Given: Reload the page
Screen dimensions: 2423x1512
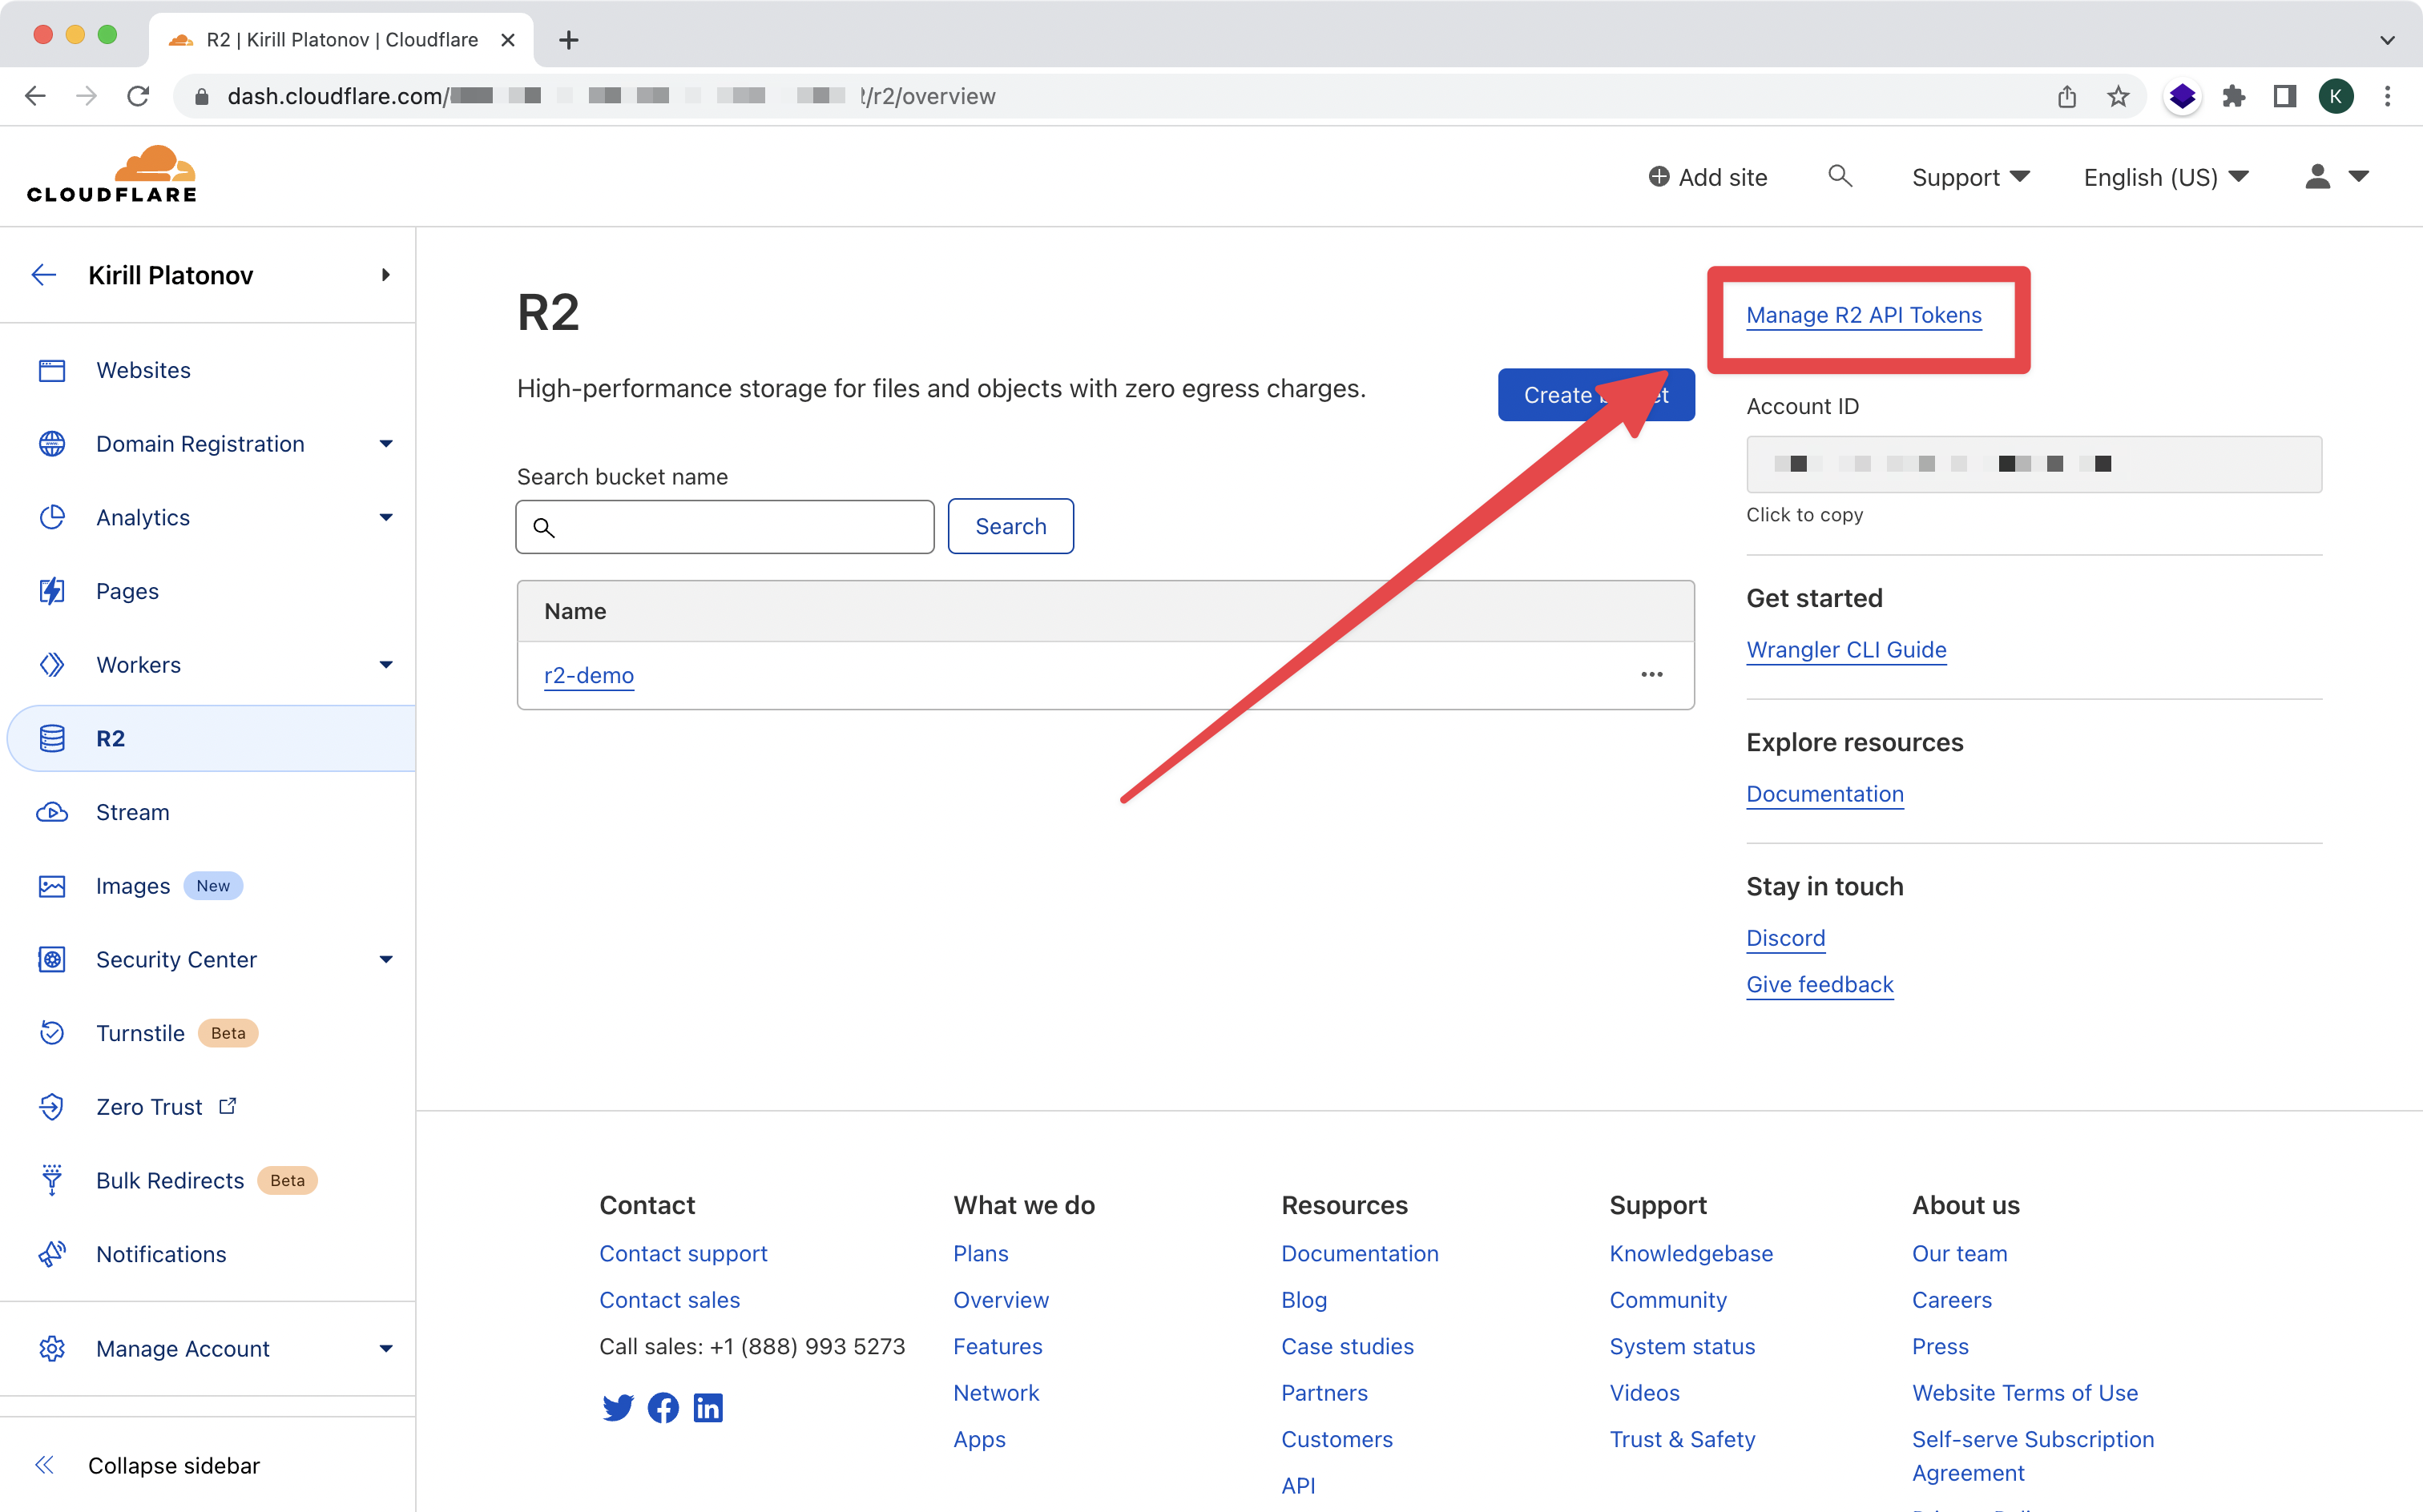Looking at the screenshot, I should point(138,96).
